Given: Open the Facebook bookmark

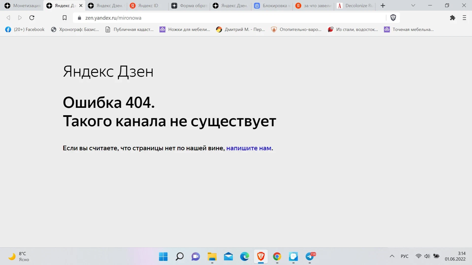Looking at the screenshot, I should click(24, 29).
